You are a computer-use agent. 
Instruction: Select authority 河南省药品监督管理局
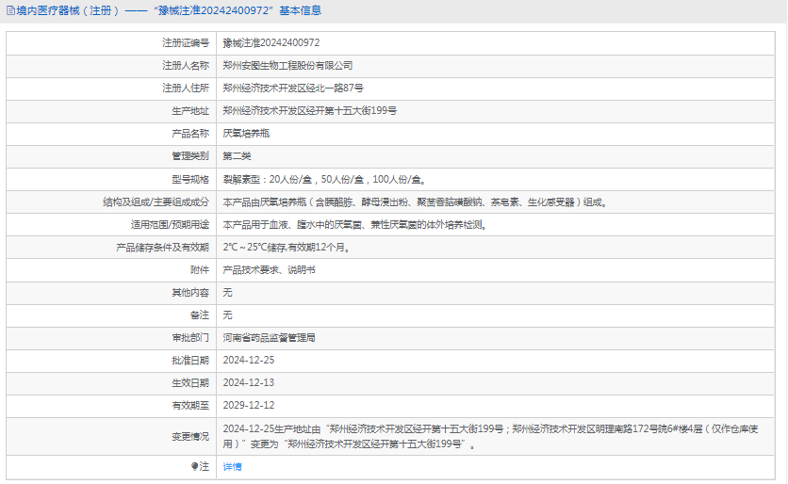coord(270,338)
